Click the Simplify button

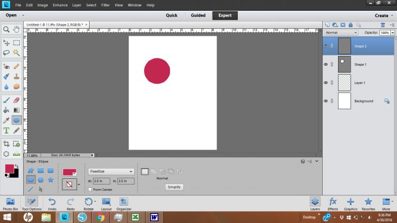174,187
